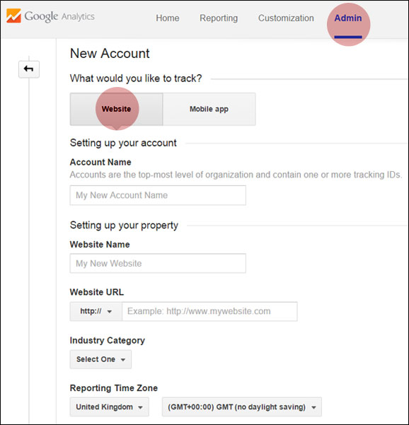Click the arrow next to http://

(109, 312)
